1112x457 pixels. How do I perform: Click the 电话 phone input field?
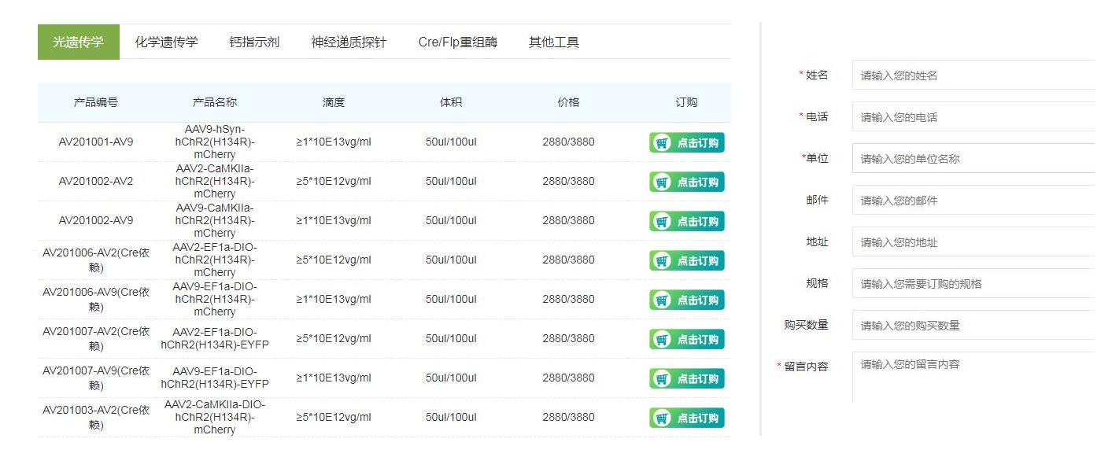[973, 117]
